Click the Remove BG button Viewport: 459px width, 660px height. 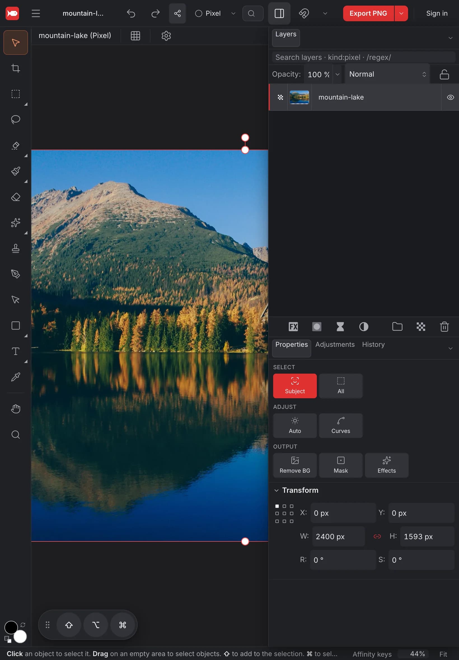295,465
